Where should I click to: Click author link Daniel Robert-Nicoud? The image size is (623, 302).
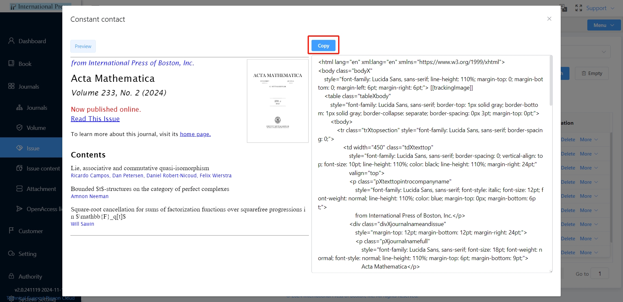pyautogui.click(x=172, y=176)
